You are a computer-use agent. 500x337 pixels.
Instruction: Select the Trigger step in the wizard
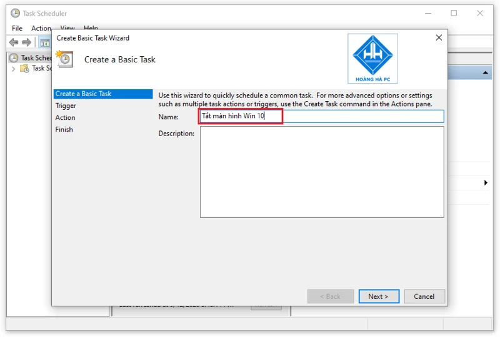66,105
